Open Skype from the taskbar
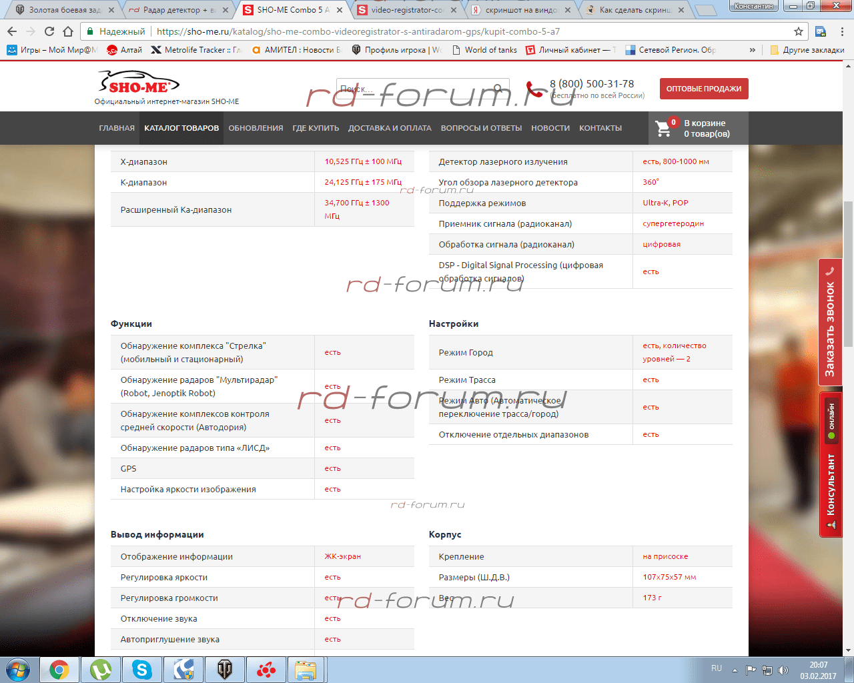This screenshot has width=854, height=683. click(x=141, y=669)
